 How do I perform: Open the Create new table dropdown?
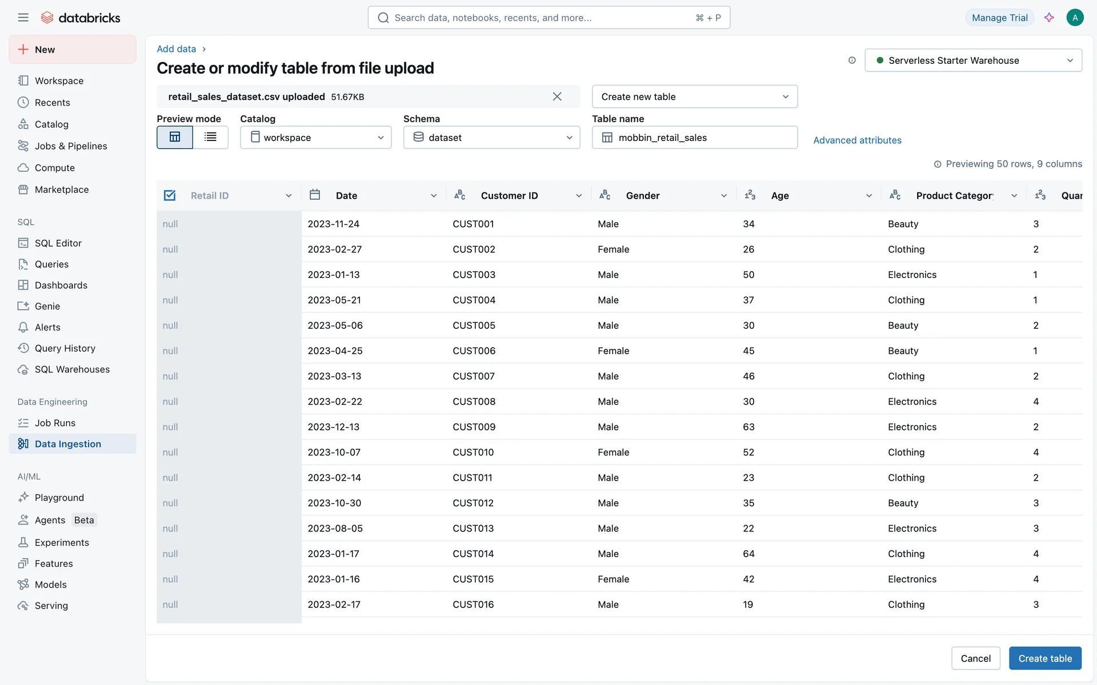[694, 96]
